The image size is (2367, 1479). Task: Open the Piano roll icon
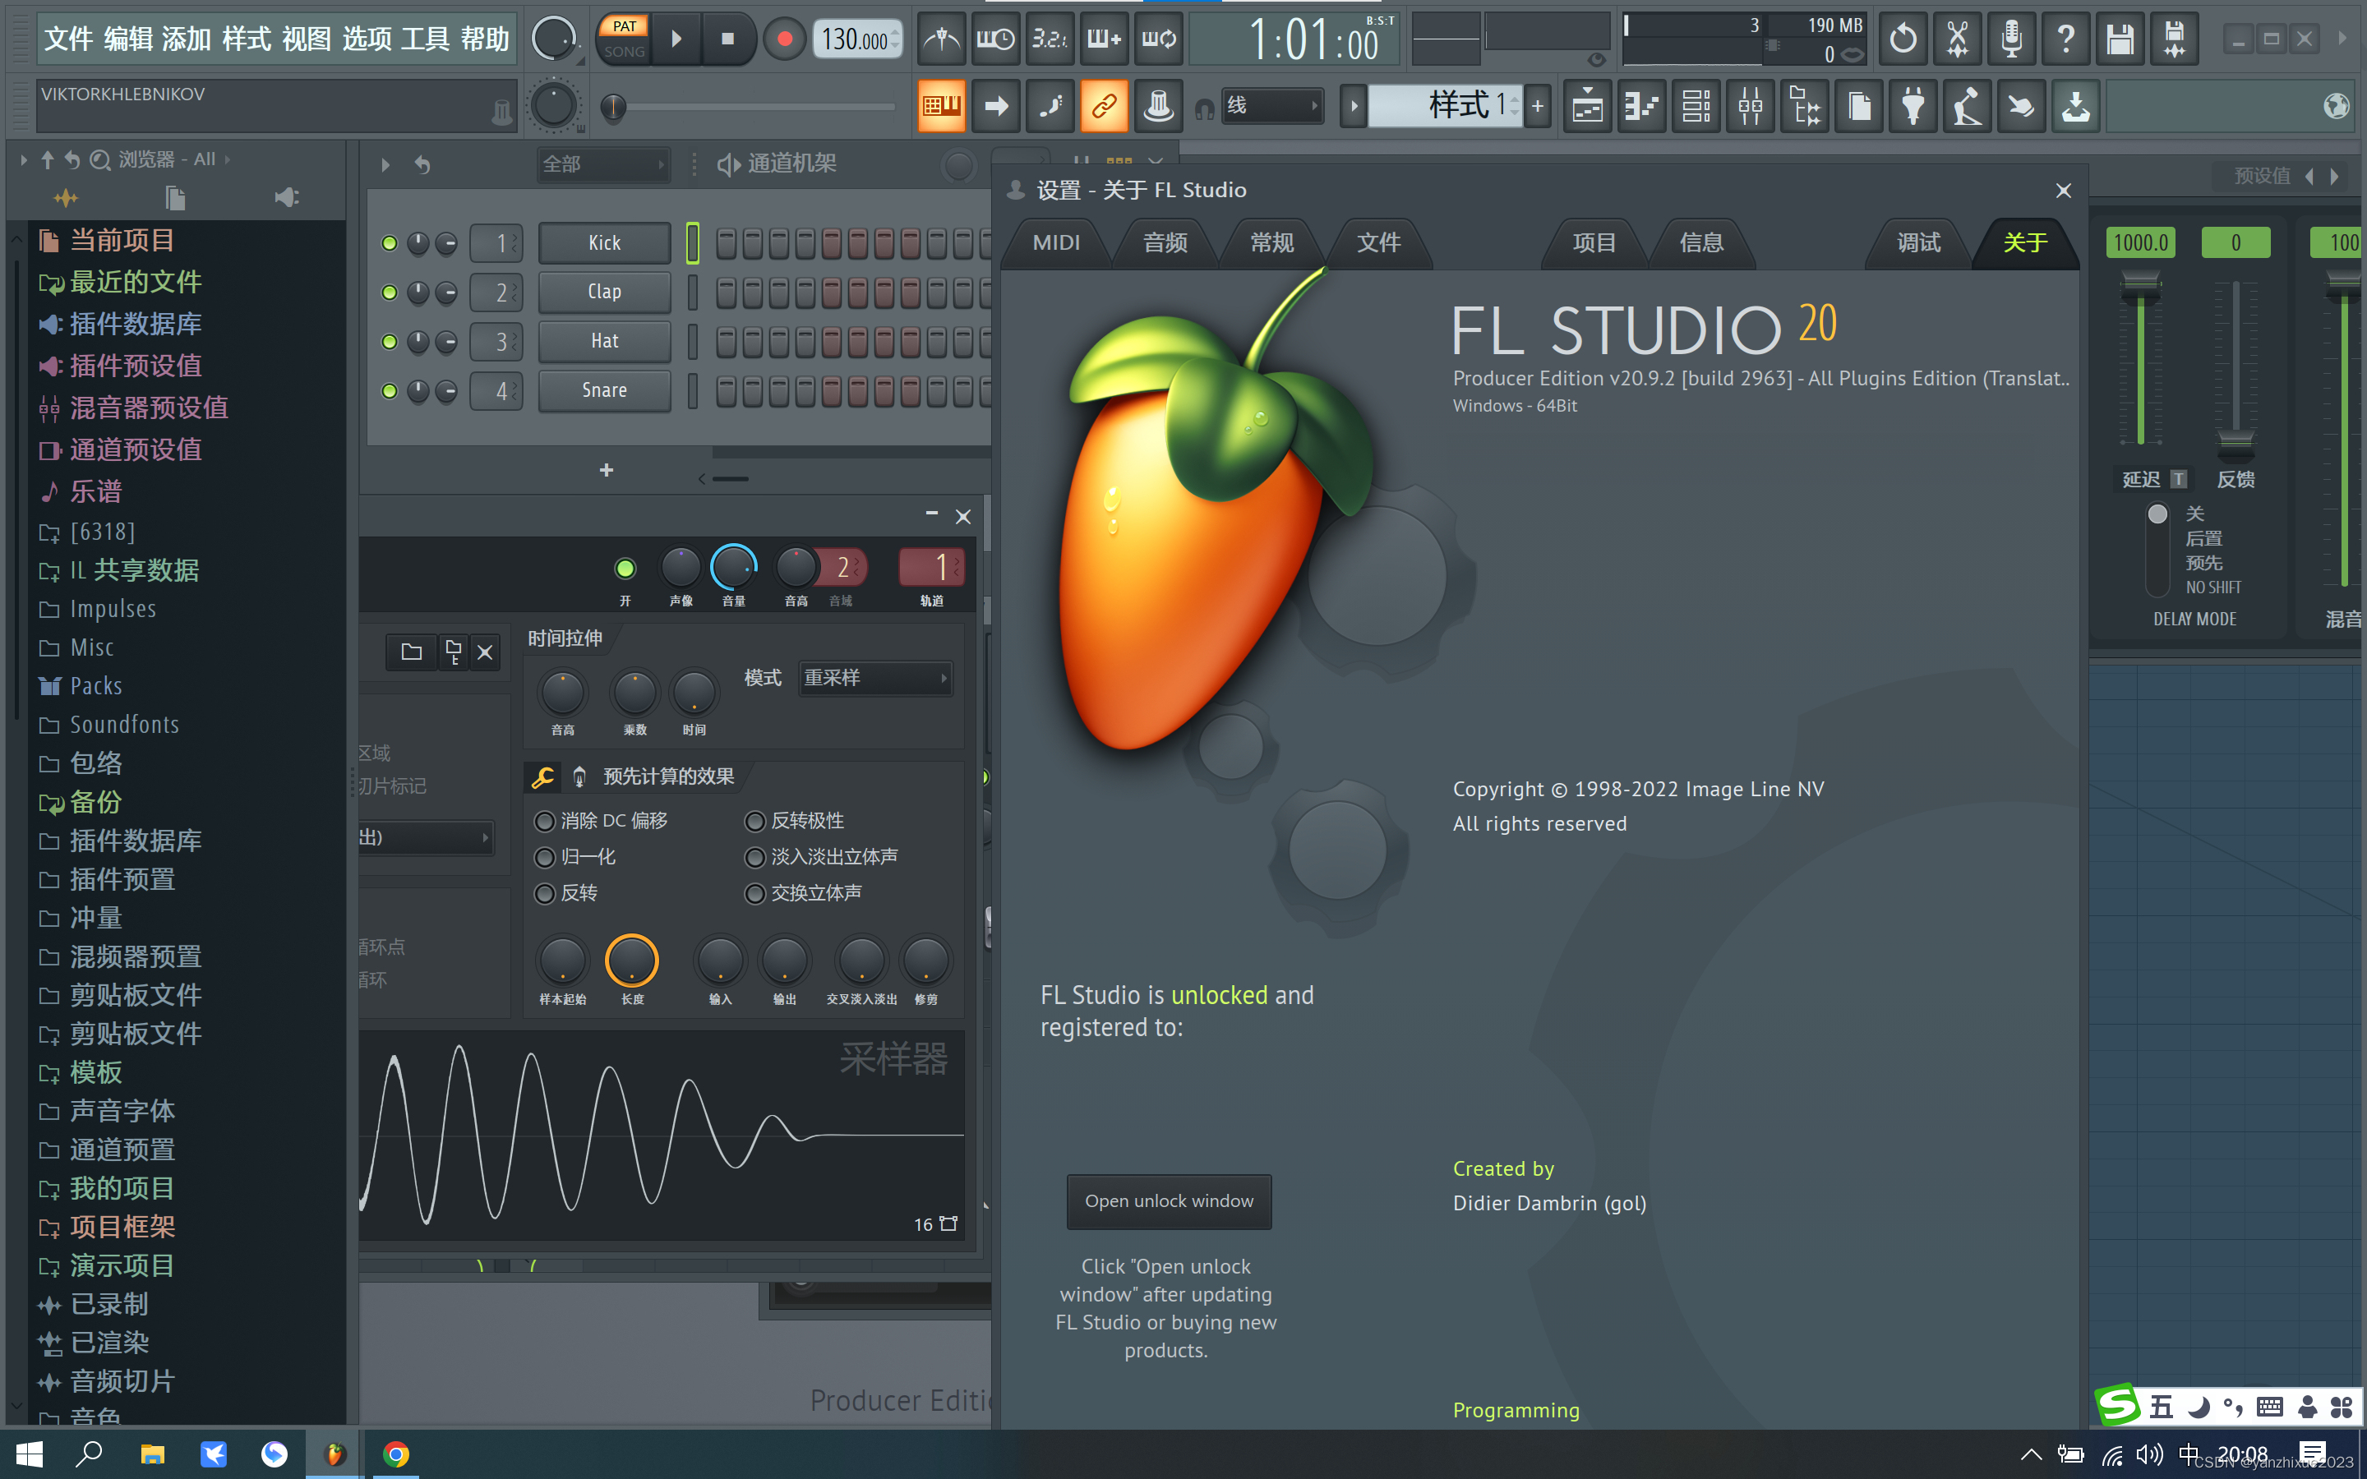(1641, 106)
